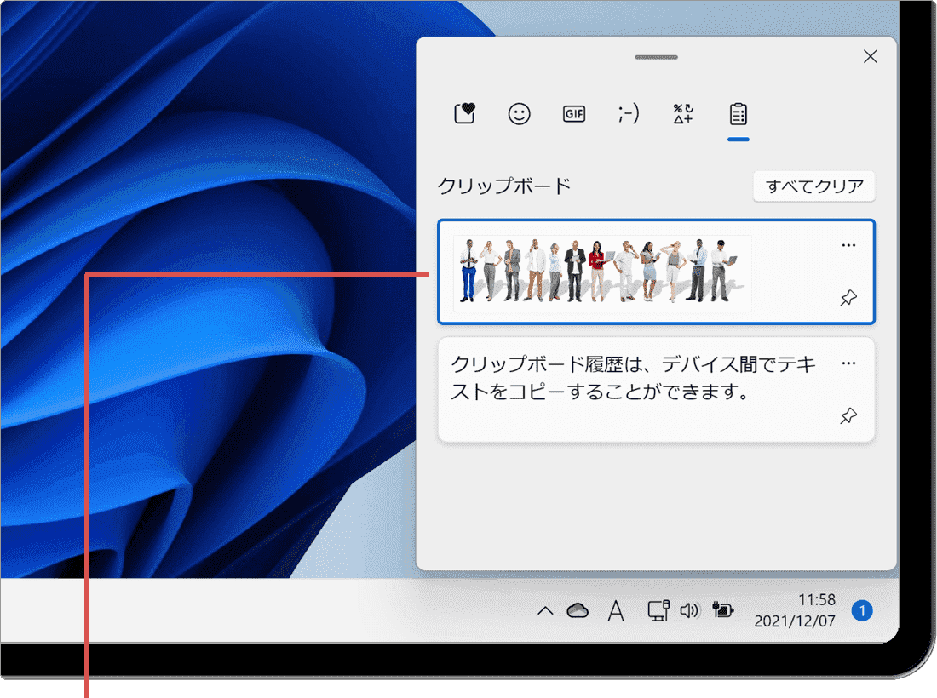Switch to the Clipboard history tab

(738, 113)
